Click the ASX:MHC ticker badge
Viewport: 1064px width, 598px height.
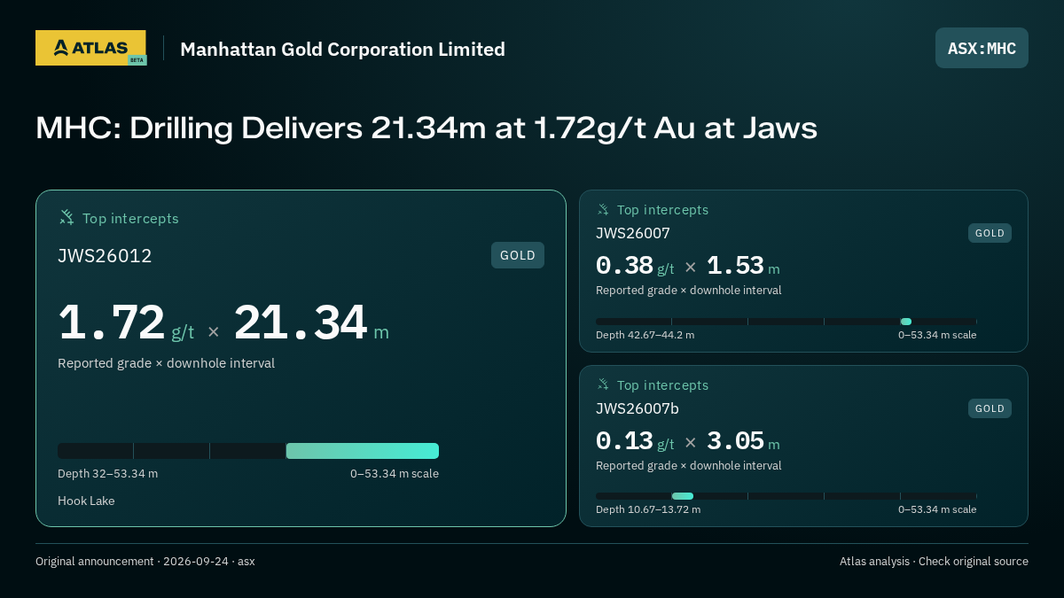click(x=982, y=48)
